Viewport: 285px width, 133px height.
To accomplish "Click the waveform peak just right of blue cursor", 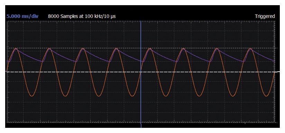I will coord(149,49).
